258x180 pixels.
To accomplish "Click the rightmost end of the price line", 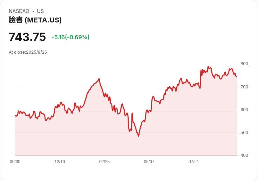I will [x=237, y=76].
